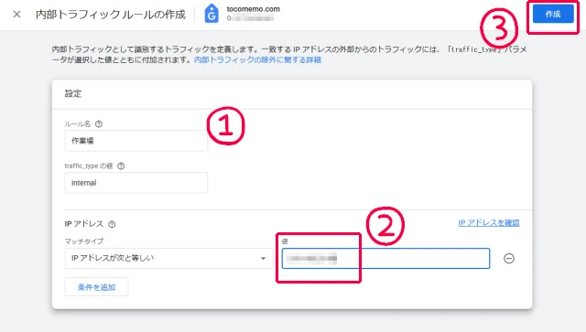Viewport: 586px width, 332px height.
Task: Click the traffic_type help icon
Action: [x=121, y=166]
